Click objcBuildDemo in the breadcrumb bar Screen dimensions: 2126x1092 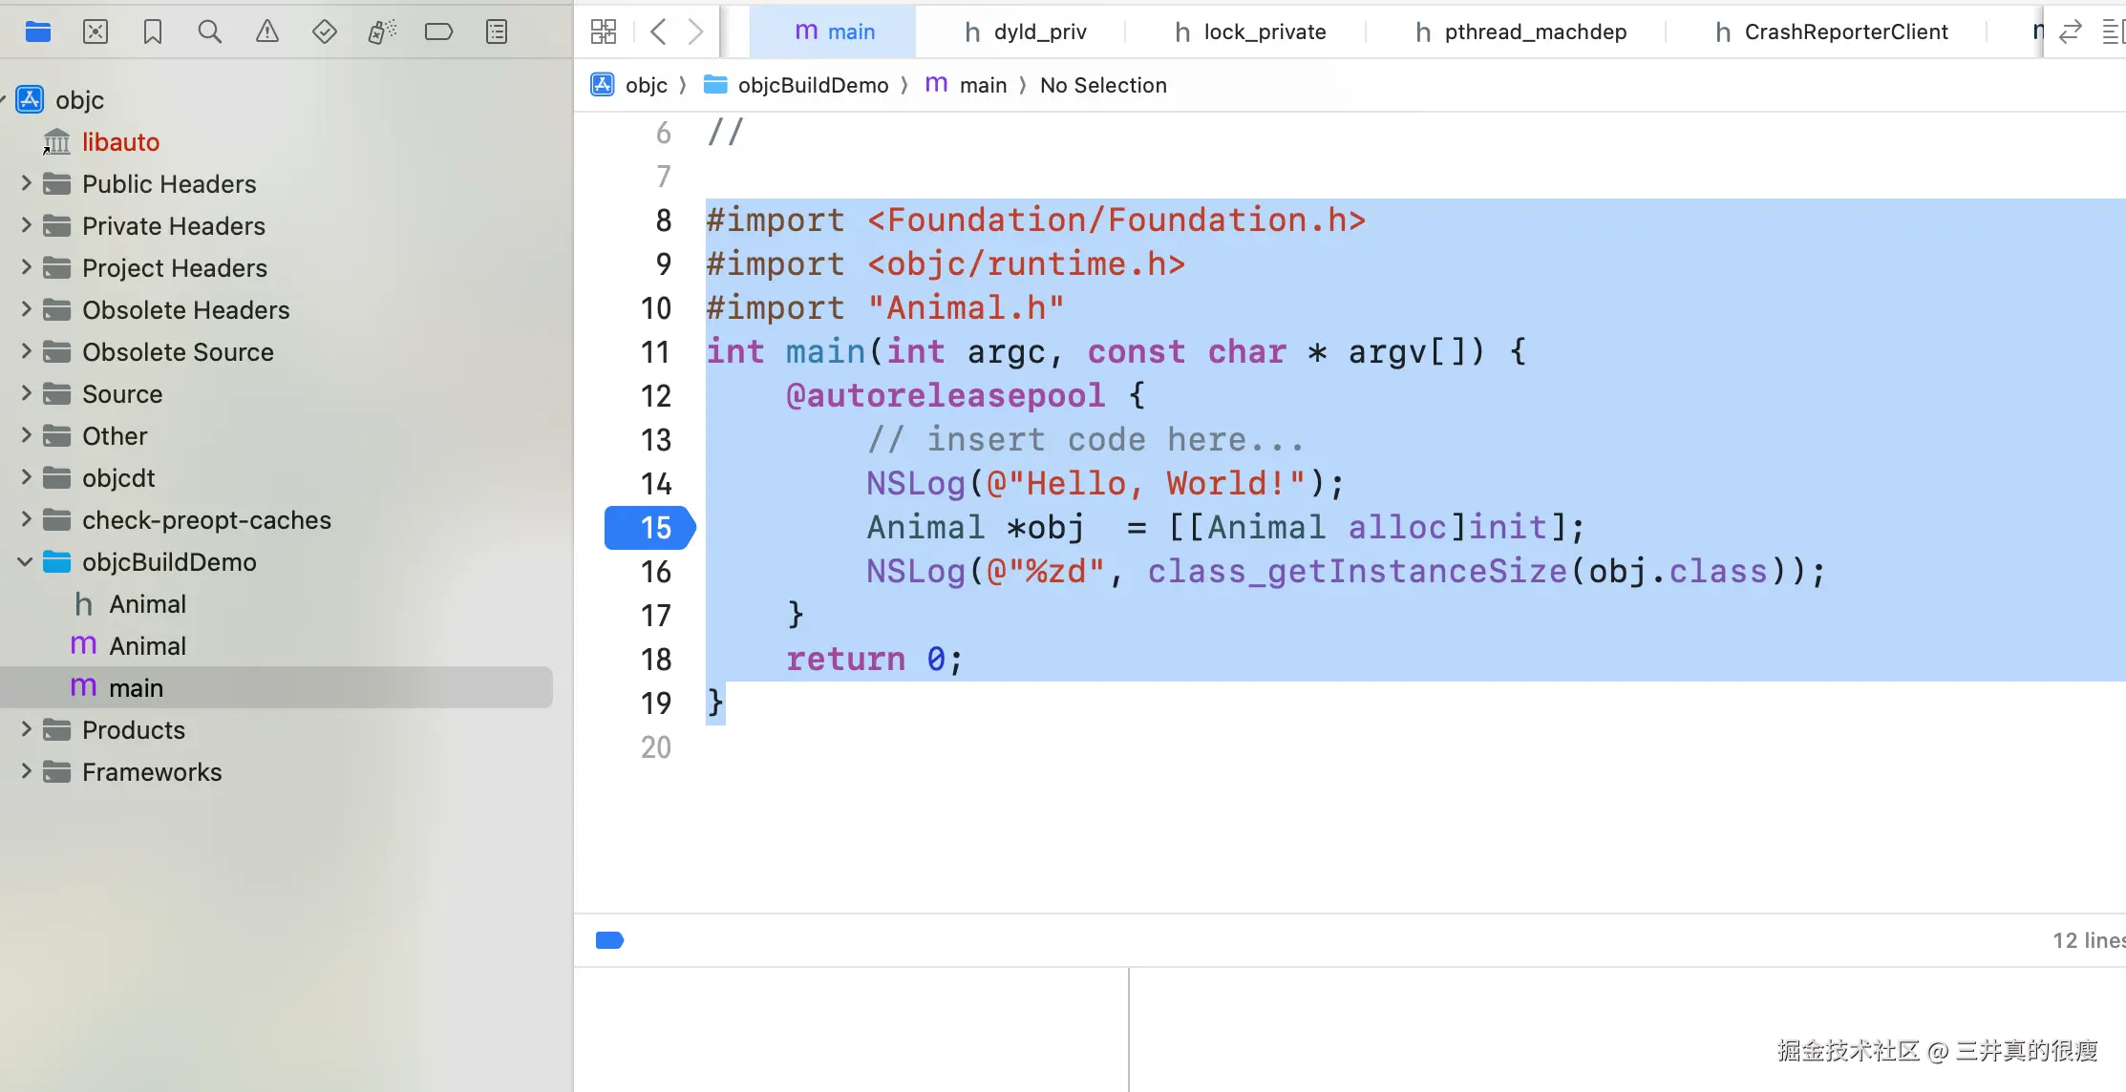[812, 85]
